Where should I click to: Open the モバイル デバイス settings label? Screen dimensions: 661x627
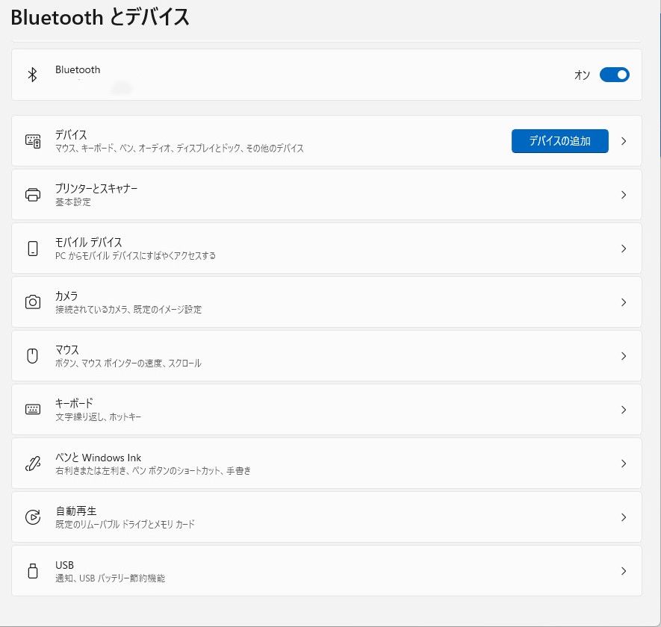pyautogui.click(x=89, y=243)
